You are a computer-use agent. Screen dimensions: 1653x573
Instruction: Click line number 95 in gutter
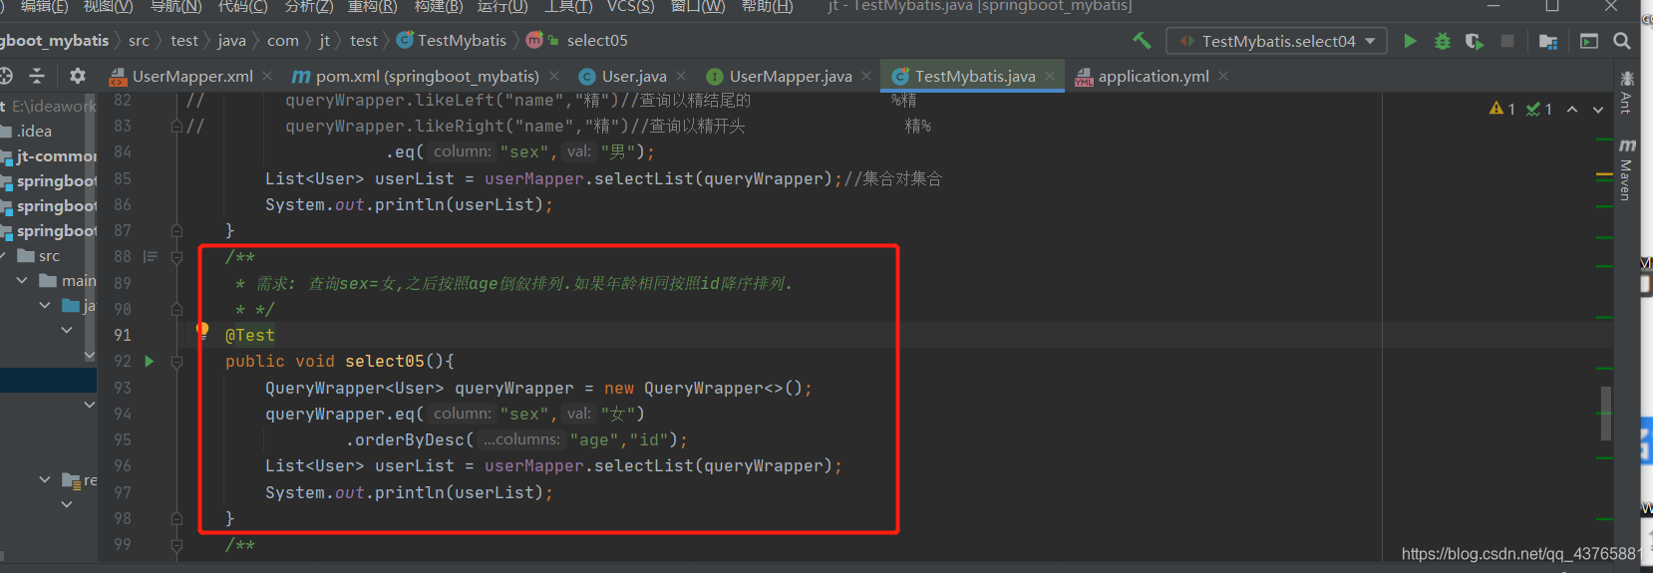pyautogui.click(x=123, y=439)
